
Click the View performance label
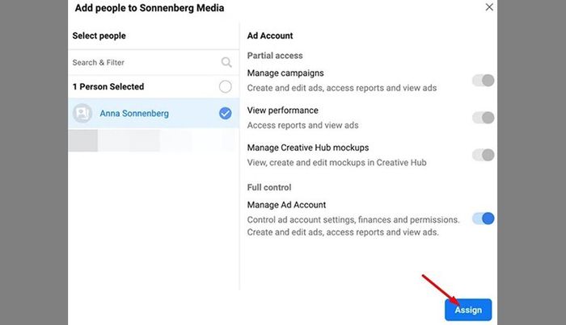[x=283, y=110]
